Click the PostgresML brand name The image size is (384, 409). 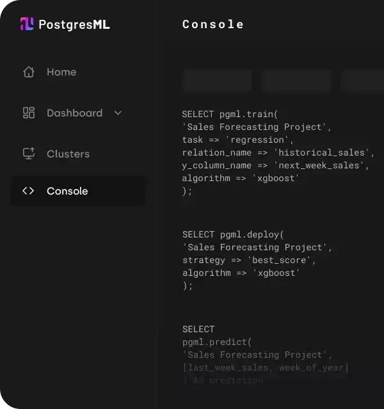[x=74, y=25]
